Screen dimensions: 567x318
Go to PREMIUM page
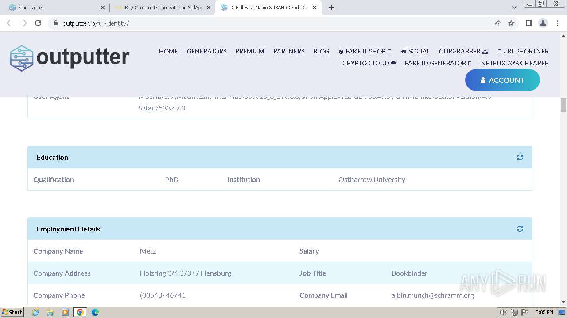(250, 51)
